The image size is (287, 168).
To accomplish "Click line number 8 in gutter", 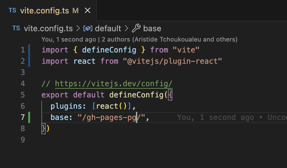I will [23, 128].
